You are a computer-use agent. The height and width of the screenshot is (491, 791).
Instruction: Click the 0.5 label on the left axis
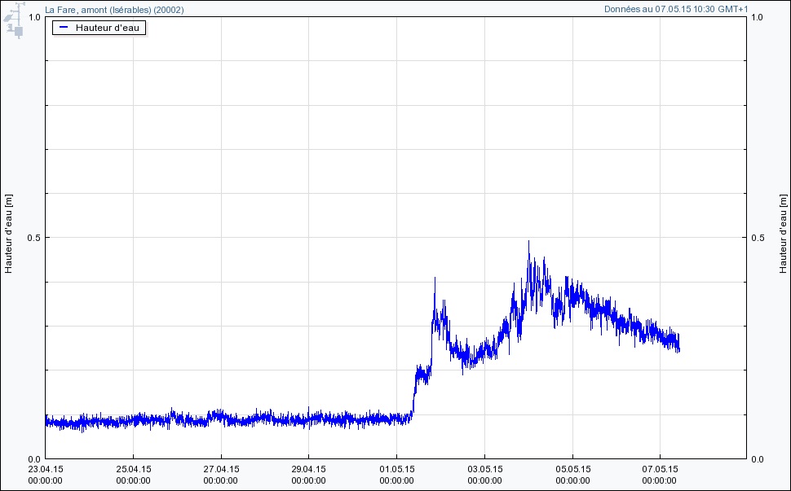[x=33, y=238]
